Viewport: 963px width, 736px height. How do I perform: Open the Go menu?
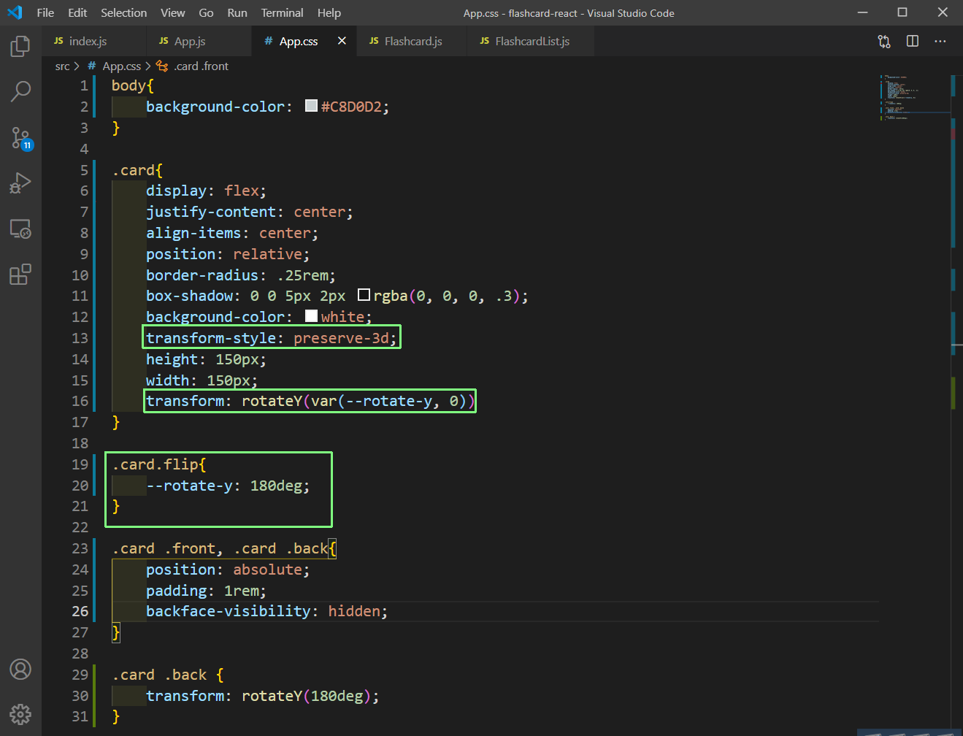click(x=207, y=12)
